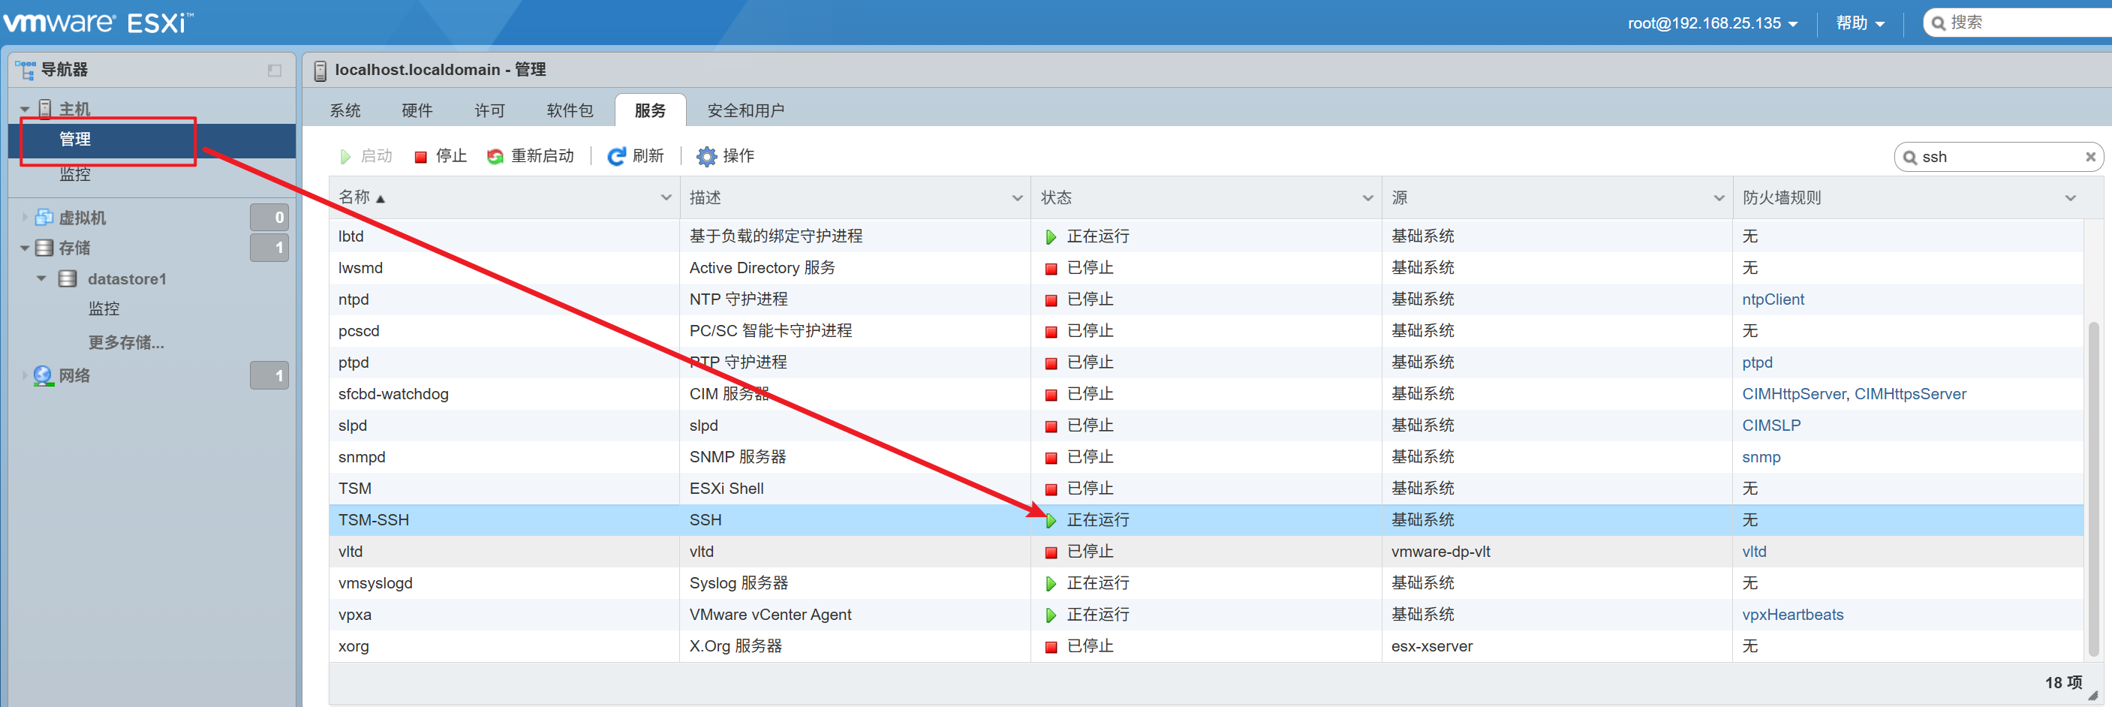Open the 帮助 help dropdown
The height and width of the screenshot is (707, 2112).
(1860, 23)
